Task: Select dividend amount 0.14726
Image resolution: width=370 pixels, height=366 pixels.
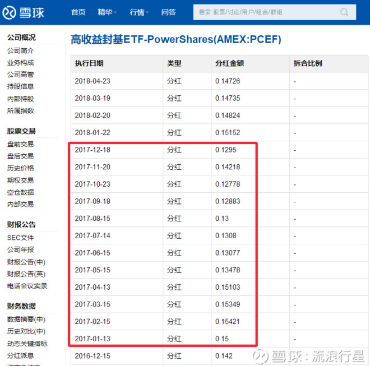Action: 228,81
